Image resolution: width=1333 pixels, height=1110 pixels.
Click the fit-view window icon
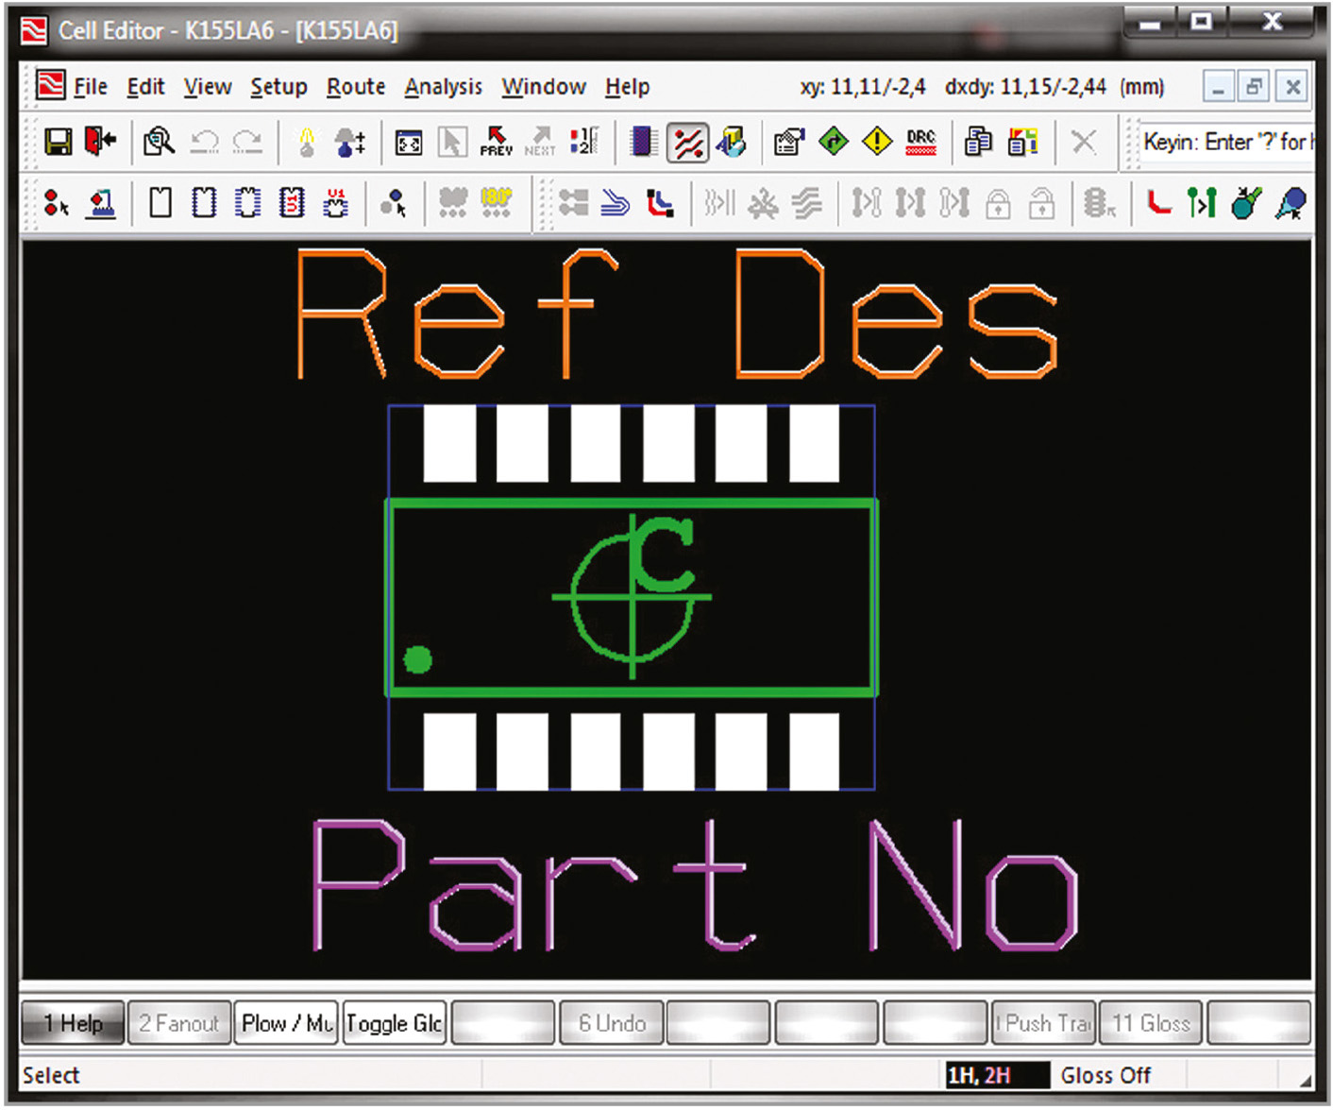[409, 143]
